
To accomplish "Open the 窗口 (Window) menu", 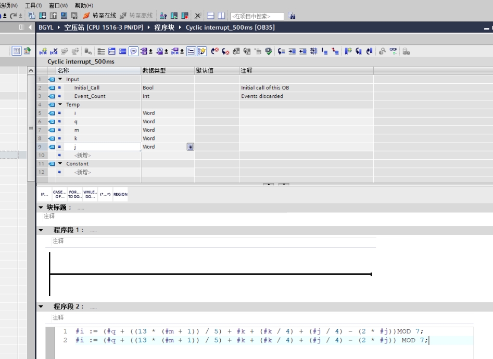I will (58, 5).
